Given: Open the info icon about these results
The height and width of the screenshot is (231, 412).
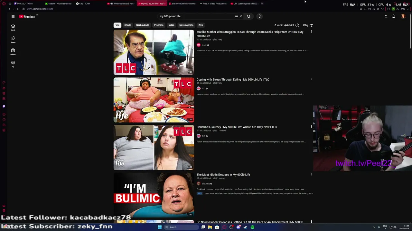Looking at the screenshot, I should pos(297,25).
